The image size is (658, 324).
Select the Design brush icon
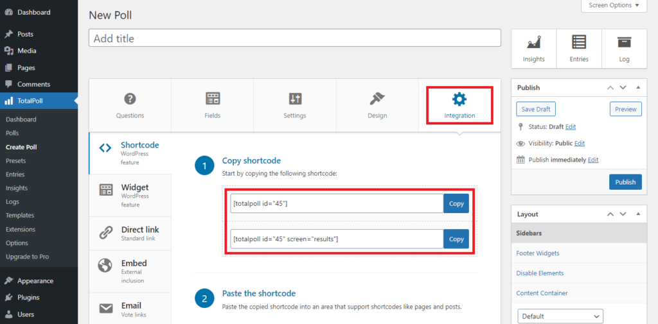coord(377,99)
